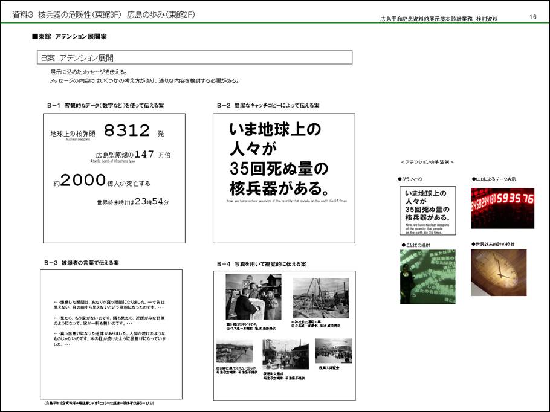Click the header text 広島平和記念資料館展示基本設計業務 検討資料
This screenshot has height=412, width=550.
coord(439,19)
